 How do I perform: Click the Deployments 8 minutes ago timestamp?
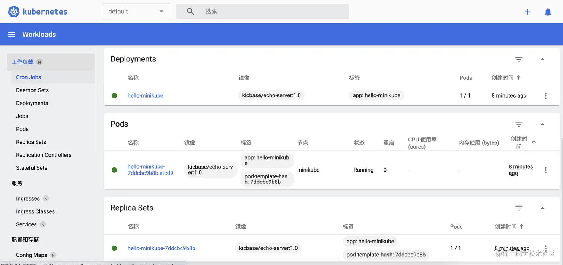click(x=509, y=96)
